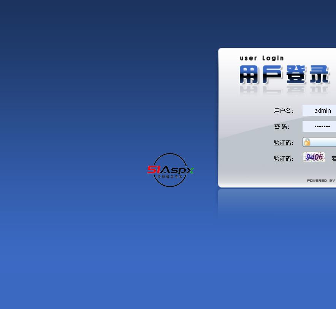
Task: Click the 51Aspx logo
Action: click(170, 170)
